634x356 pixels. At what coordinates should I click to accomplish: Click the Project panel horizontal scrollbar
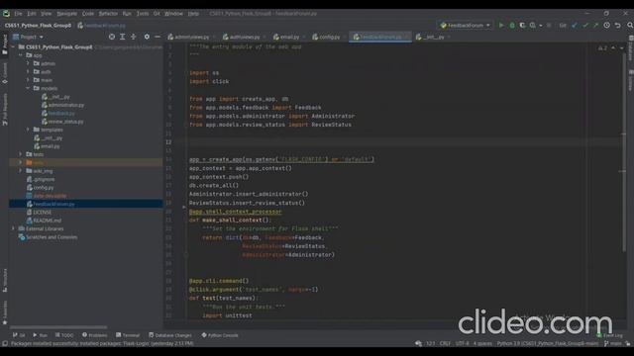pos(58,327)
